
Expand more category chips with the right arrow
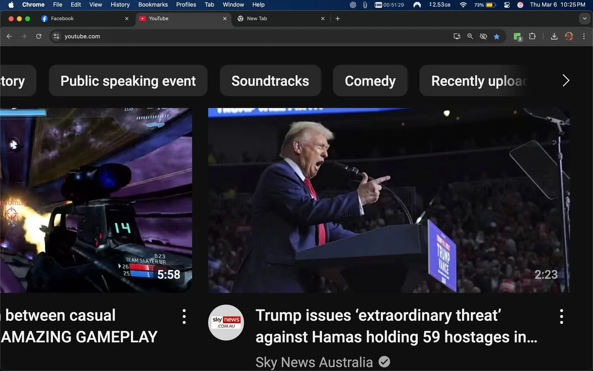tap(566, 80)
